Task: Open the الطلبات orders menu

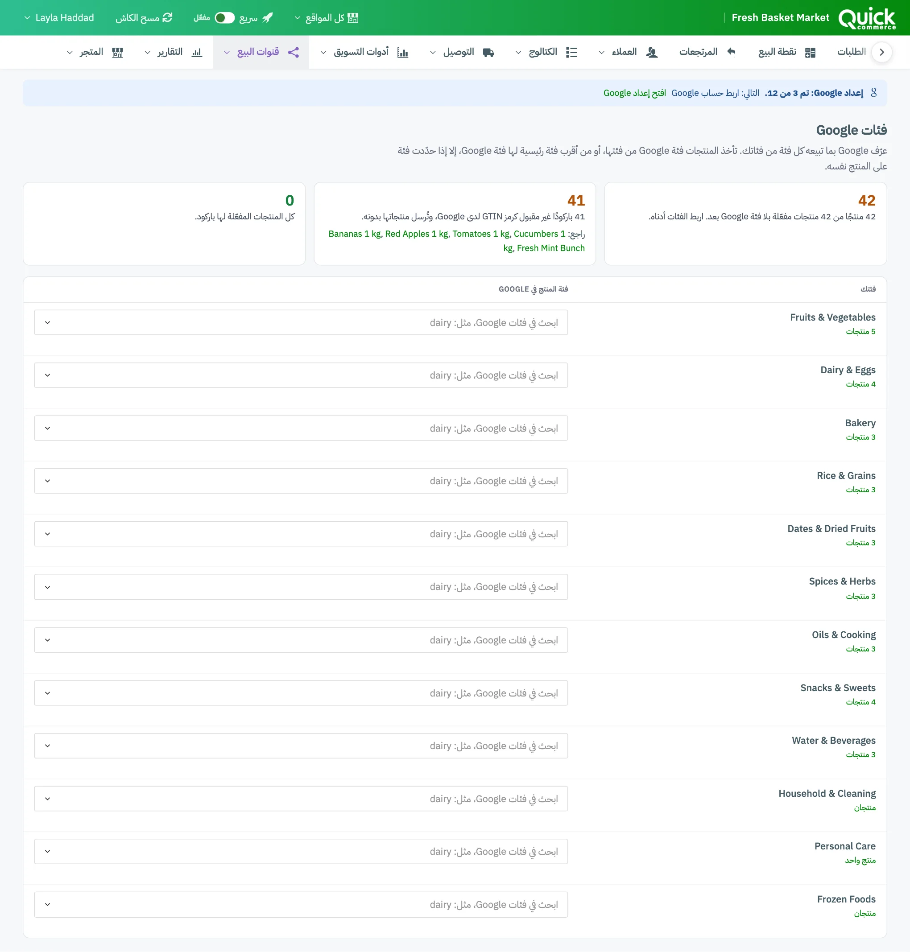Action: coord(851,52)
